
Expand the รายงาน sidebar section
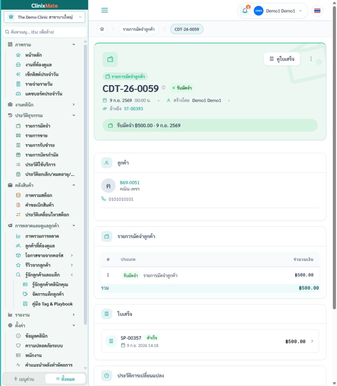pyautogui.click(x=42, y=315)
